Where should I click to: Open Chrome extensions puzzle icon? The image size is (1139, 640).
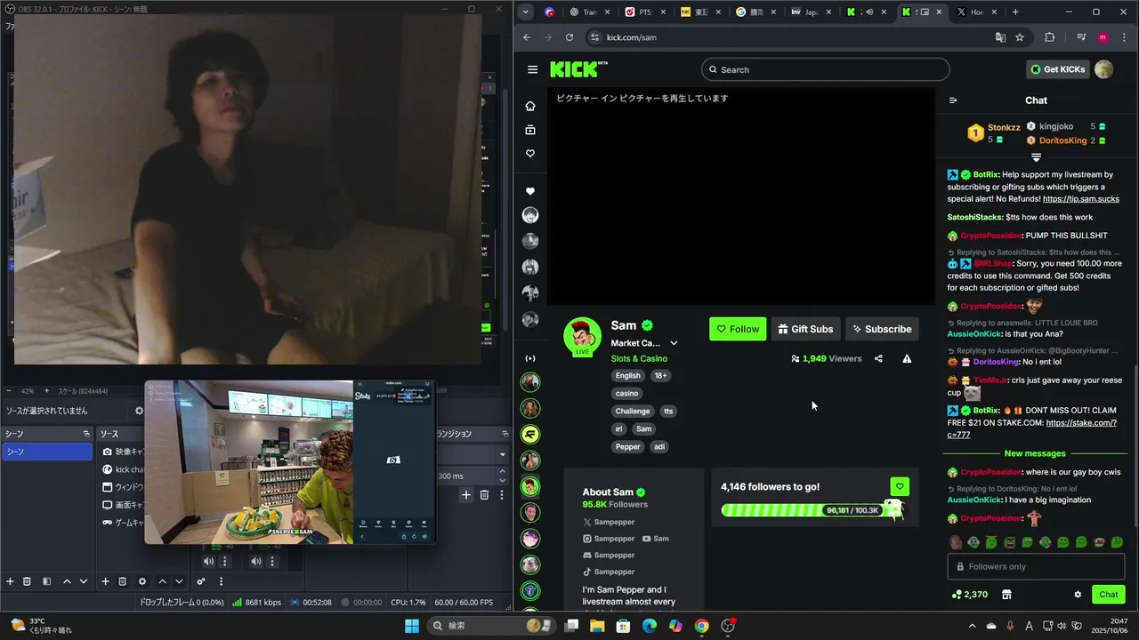[1049, 37]
